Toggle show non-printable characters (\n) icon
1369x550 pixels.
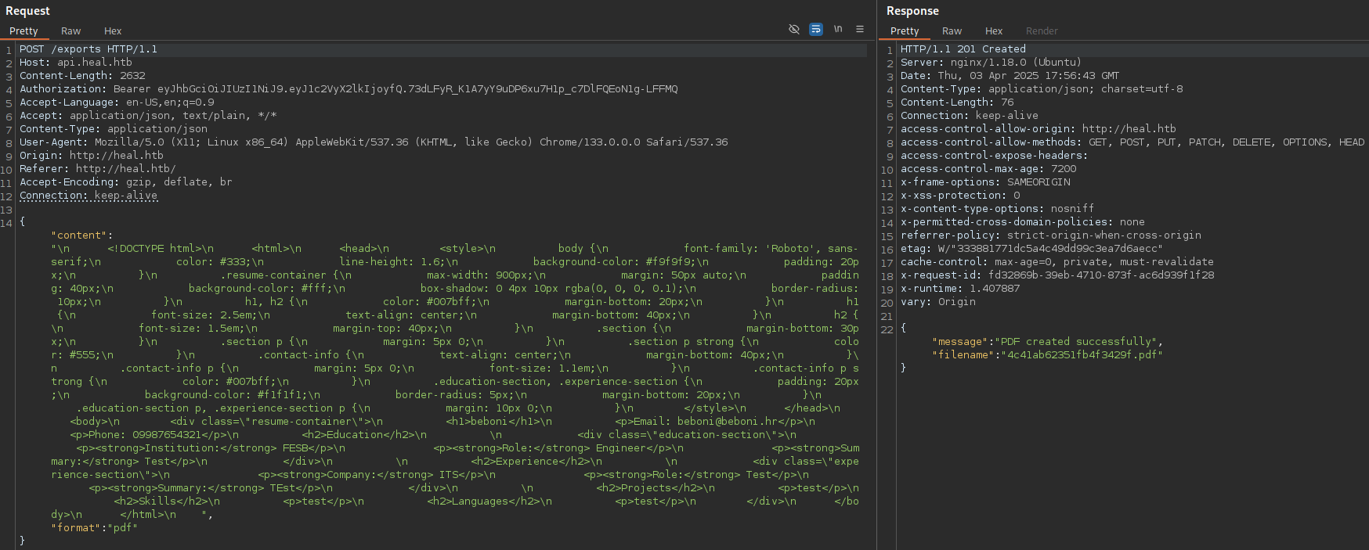click(838, 29)
